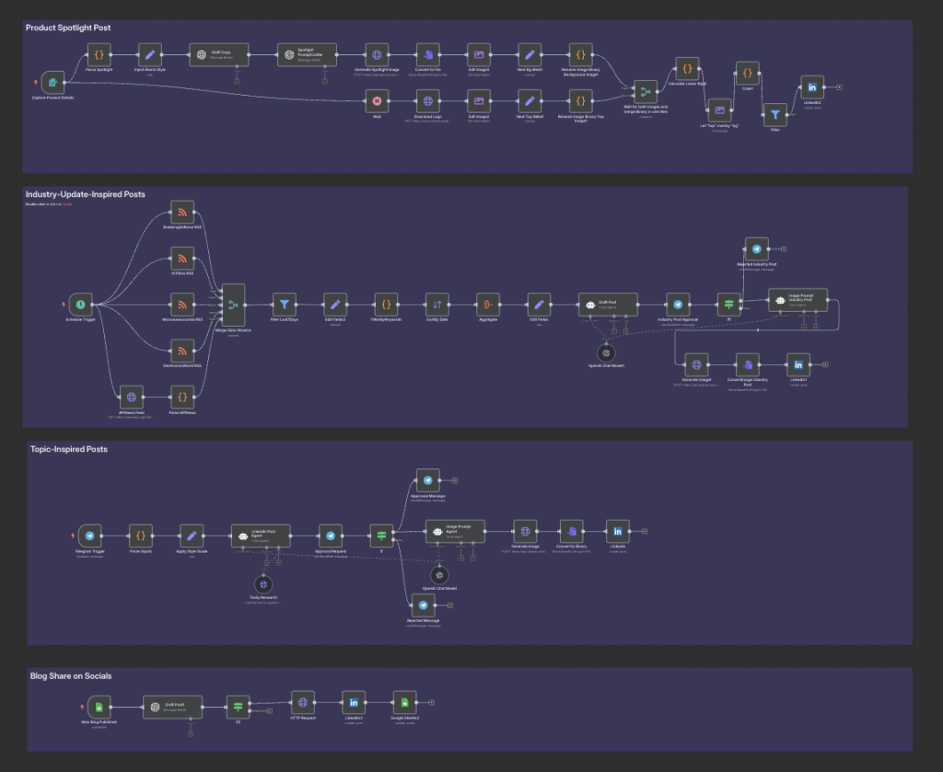This screenshot has height=772, width=943.
Task: Select the Topic-Inspired Posts sticky title
Action: [68, 449]
